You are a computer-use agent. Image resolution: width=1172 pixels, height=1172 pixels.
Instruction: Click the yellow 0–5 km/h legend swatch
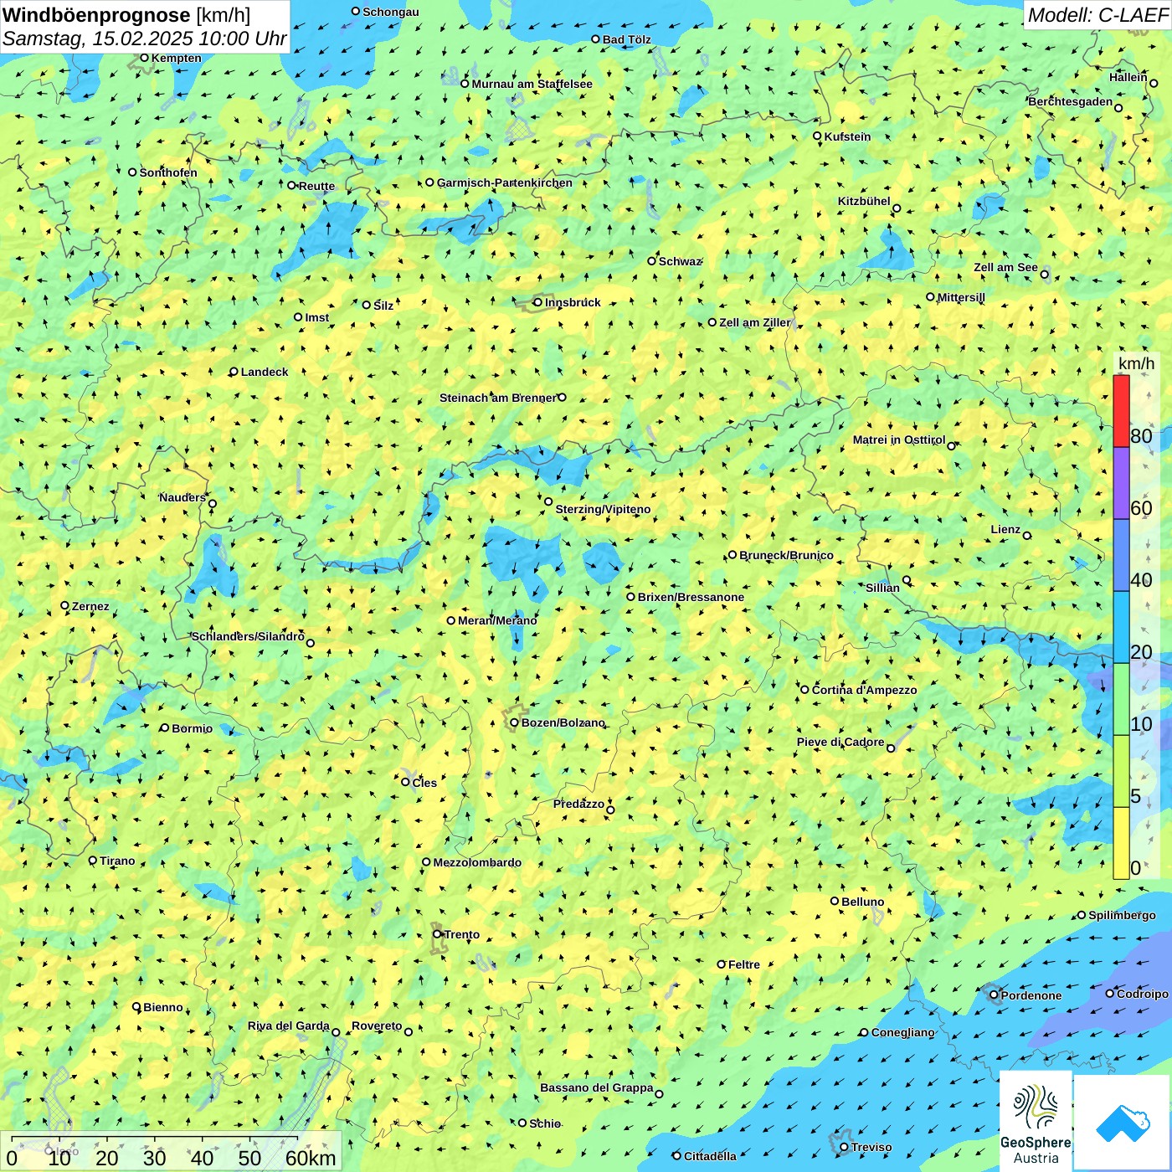pyautogui.click(x=1121, y=843)
